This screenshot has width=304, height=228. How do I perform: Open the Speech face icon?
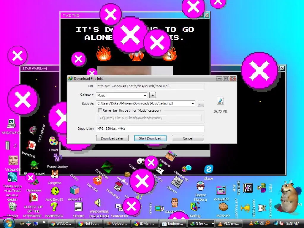[177, 182]
